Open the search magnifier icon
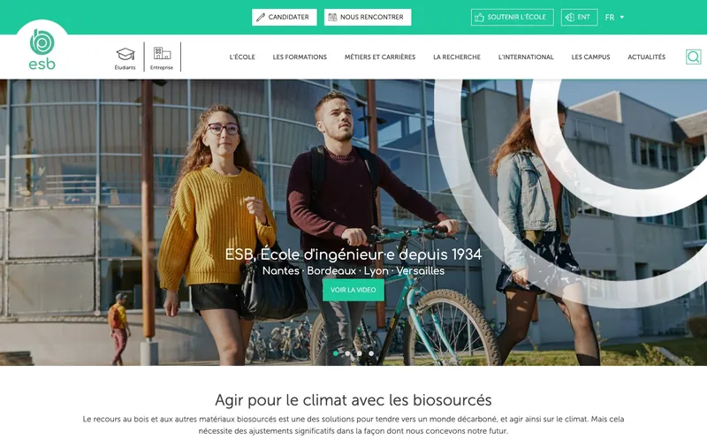 click(x=694, y=57)
